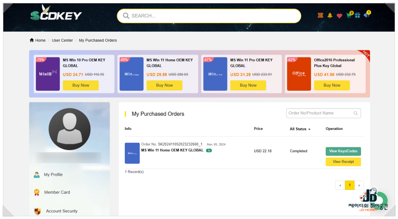Expand the All Status filter dropdown

tap(300, 129)
